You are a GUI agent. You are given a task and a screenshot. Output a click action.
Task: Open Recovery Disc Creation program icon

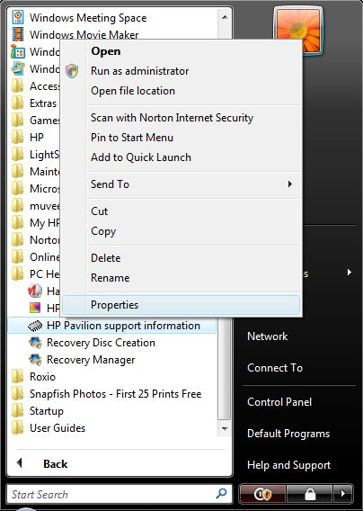(35, 343)
